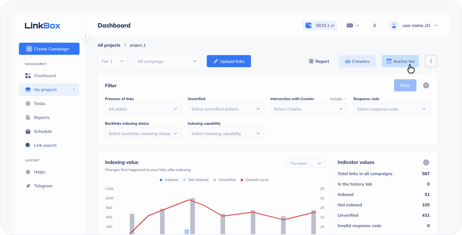Click the user avatar icon
The height and width of the screenshot is (235, 462).
click(x=394, y=25)
